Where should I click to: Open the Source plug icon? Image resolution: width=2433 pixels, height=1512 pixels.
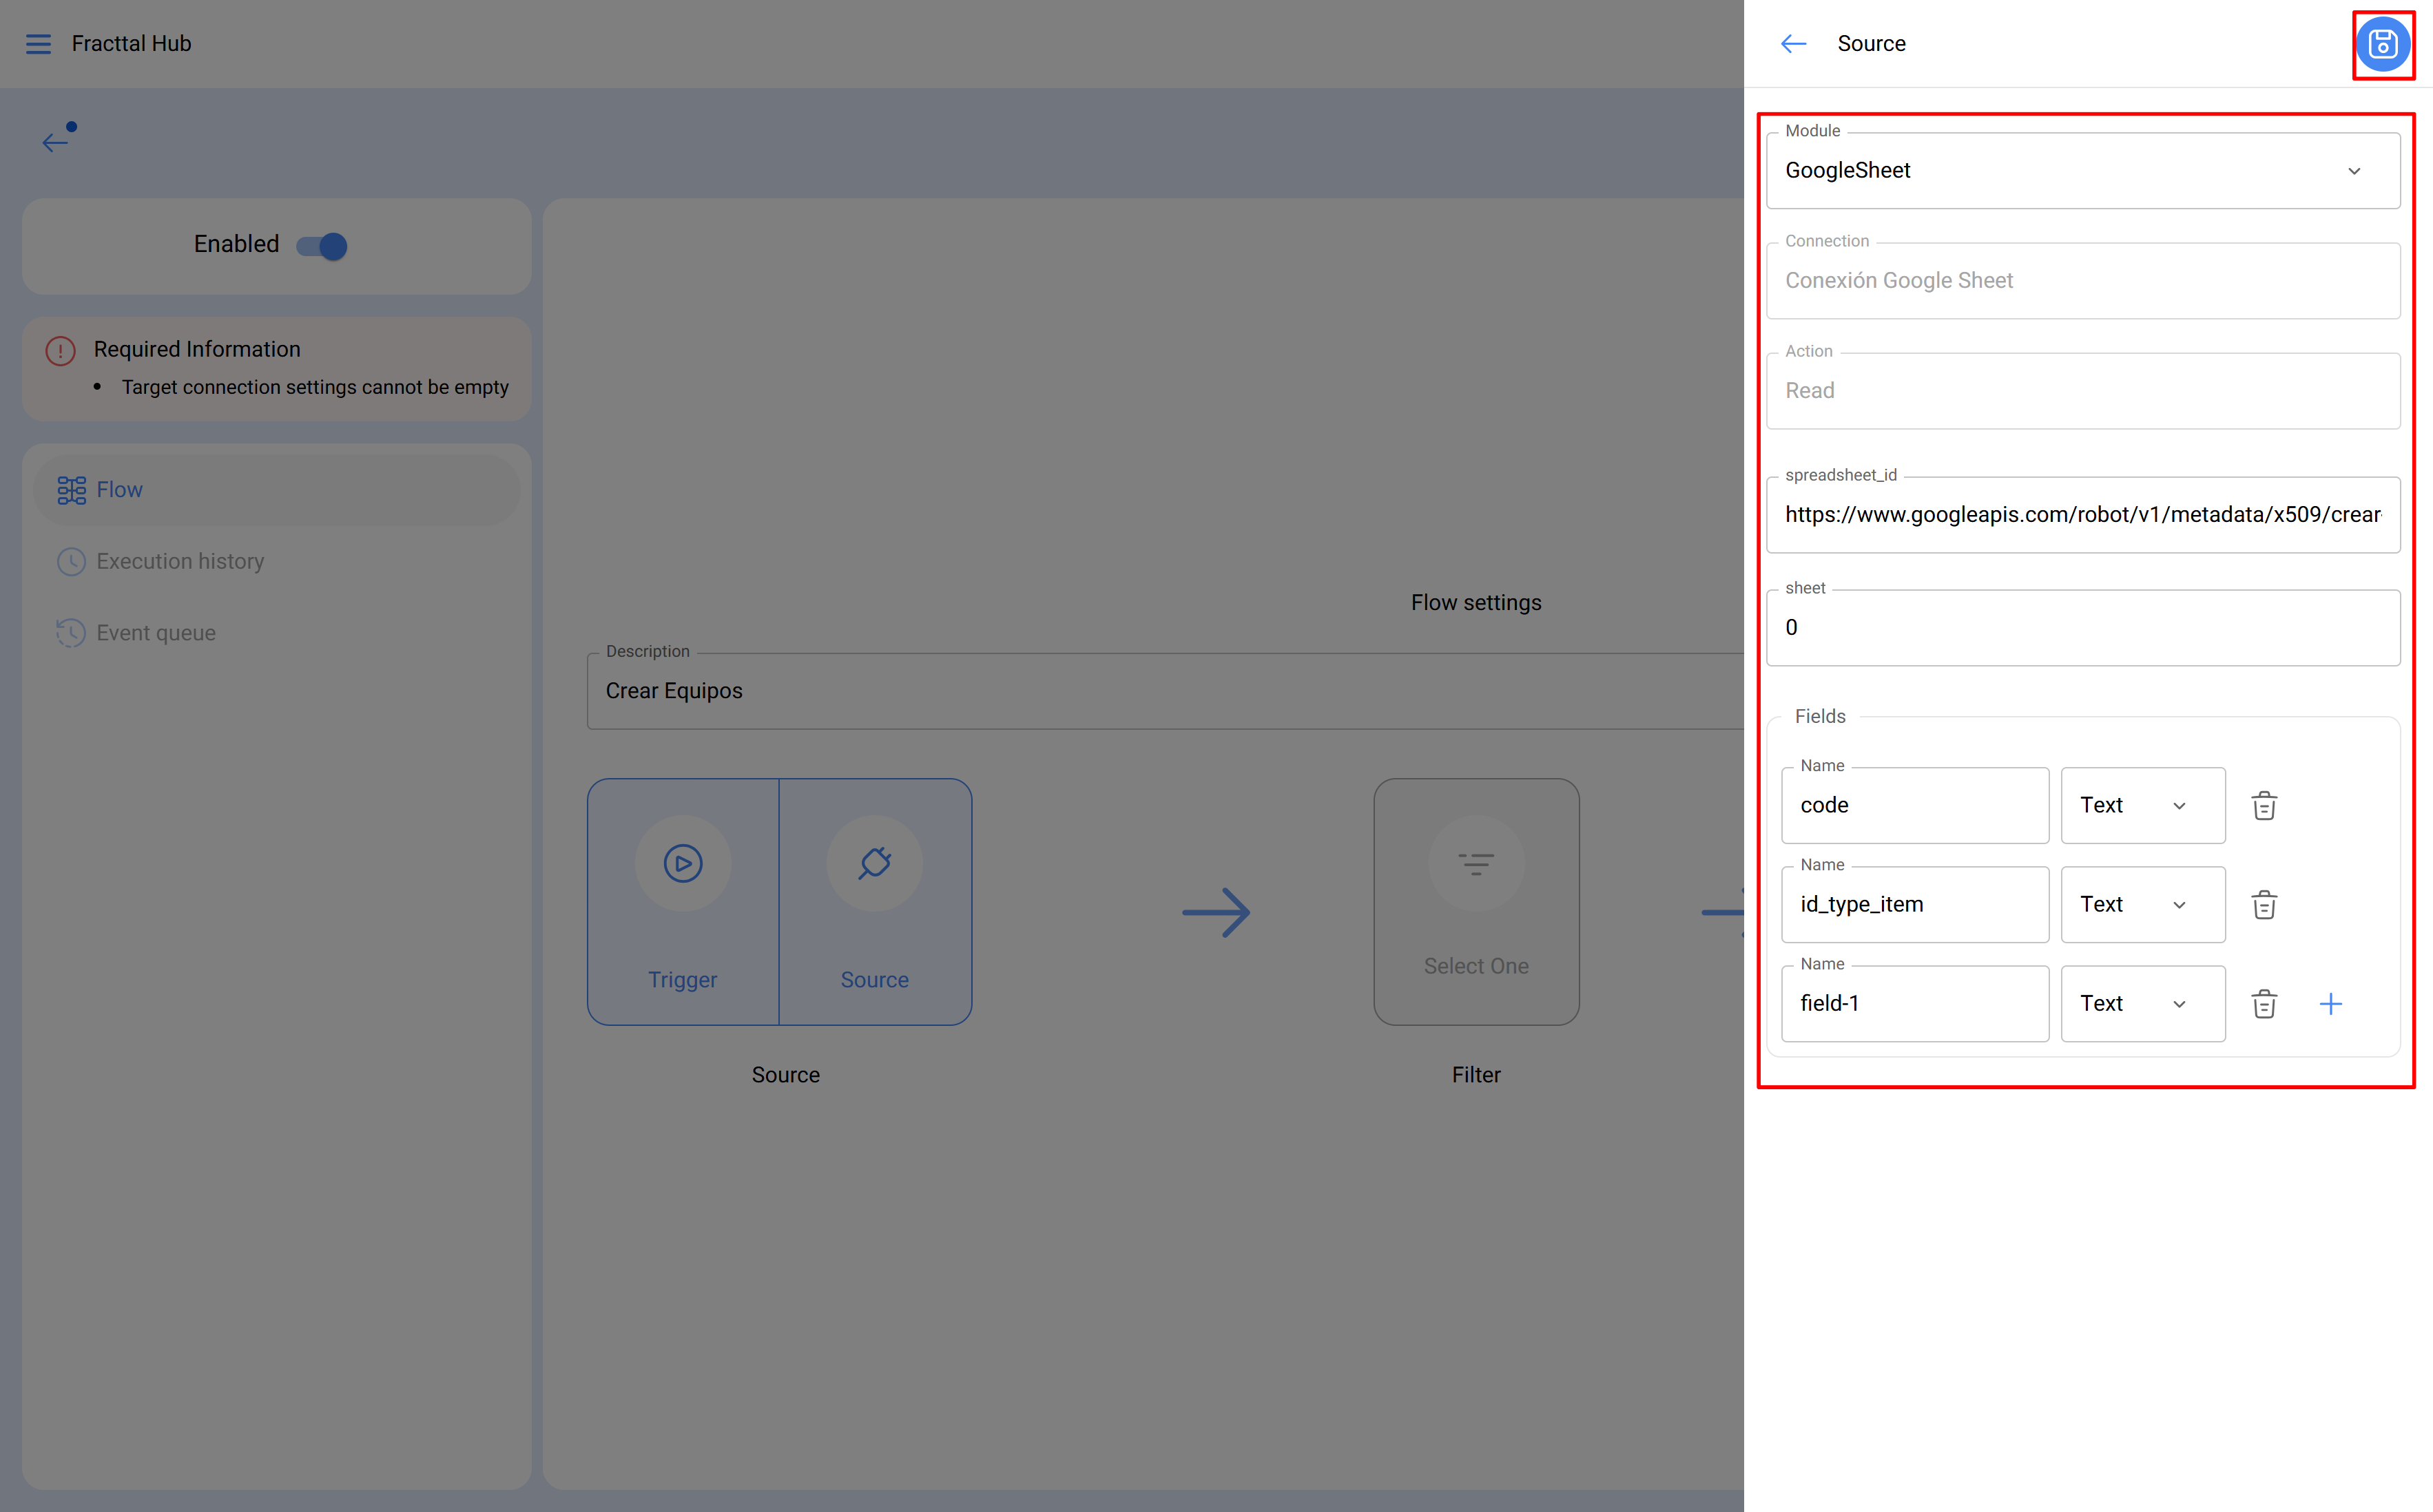pos(873,863)
